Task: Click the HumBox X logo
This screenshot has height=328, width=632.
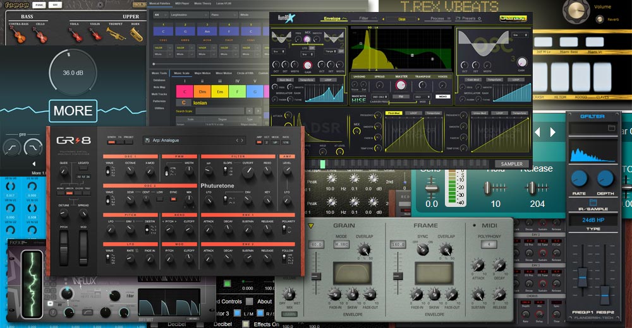Action: 288,19
